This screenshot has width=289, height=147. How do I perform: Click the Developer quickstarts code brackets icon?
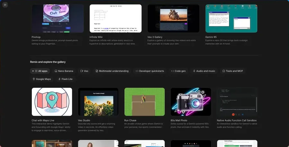tap(137, 71)
